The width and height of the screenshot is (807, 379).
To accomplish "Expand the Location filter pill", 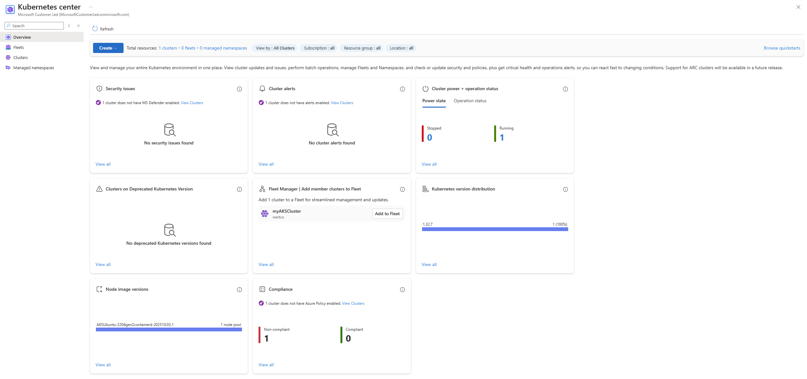I will coord(401,48).
